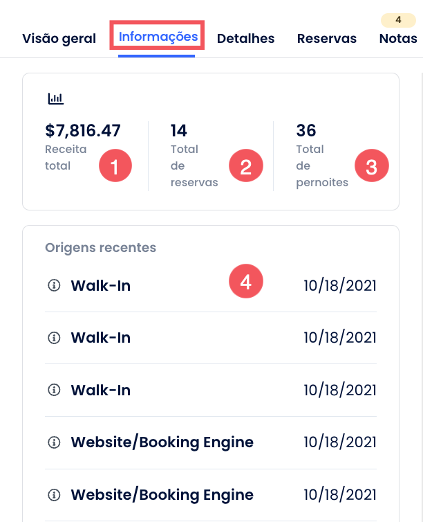Screen dimensions: 423x522
Task: Click info icon beside first Walk-In entry
Action: pos(53,285)
